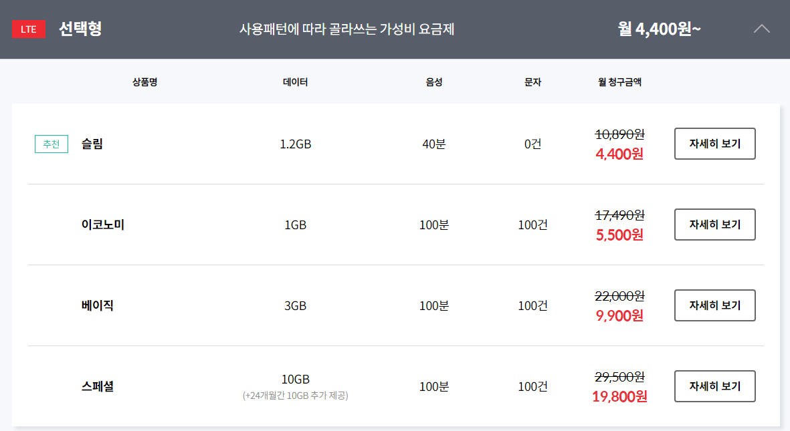Click the 선택형 section title
The width and height of the screenshot is (790, 431).
[x=80, y=29]
